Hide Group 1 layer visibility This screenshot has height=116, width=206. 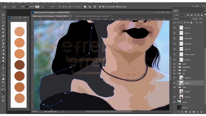pyautogui.click(x=174, y=33)
